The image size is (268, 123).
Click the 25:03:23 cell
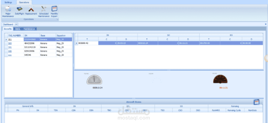(x=127, y=43)
